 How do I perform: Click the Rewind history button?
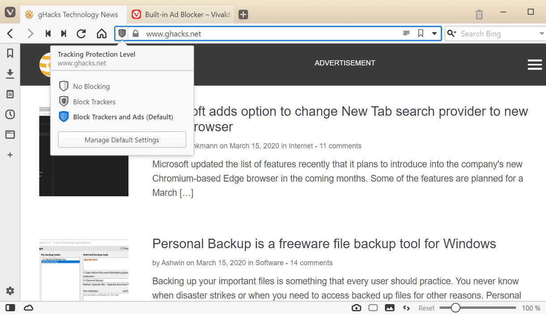click(x=48, y=34)
